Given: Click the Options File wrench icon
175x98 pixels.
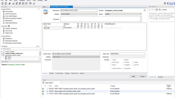Looking at the screenshot, I should pyautogui.click(x=4, y=33).
